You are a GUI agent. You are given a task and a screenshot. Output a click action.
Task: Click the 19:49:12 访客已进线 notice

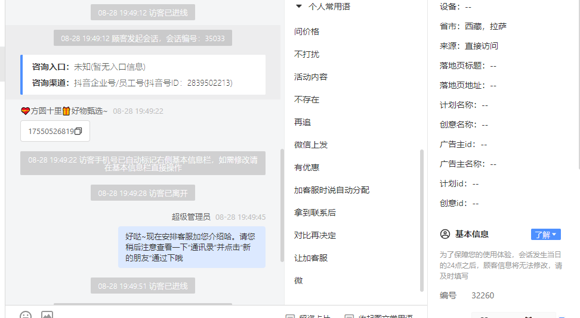(143, 13)
